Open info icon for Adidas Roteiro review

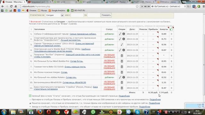(x=124, y=77)
